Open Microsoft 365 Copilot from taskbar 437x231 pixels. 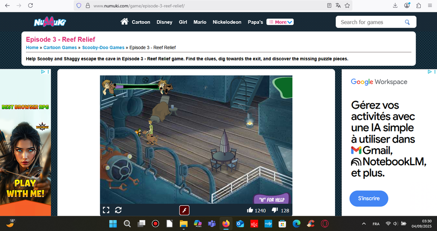tap(198, 224)
